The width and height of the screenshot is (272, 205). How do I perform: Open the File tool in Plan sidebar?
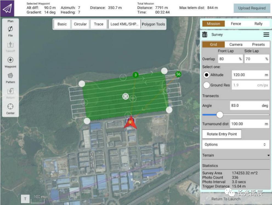point(10,29)
